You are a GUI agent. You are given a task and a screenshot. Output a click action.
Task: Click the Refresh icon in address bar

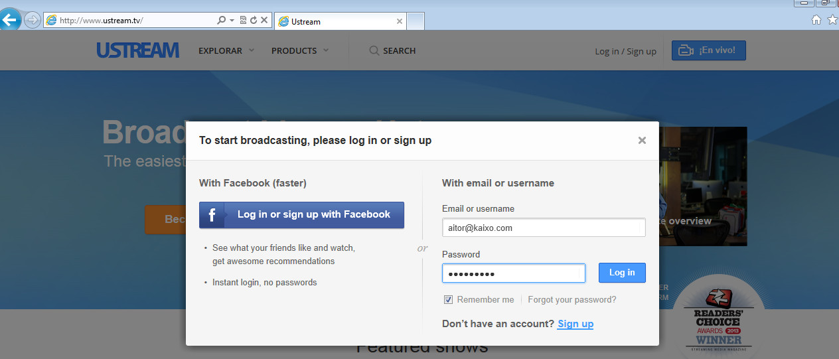(x=254, y=21)
